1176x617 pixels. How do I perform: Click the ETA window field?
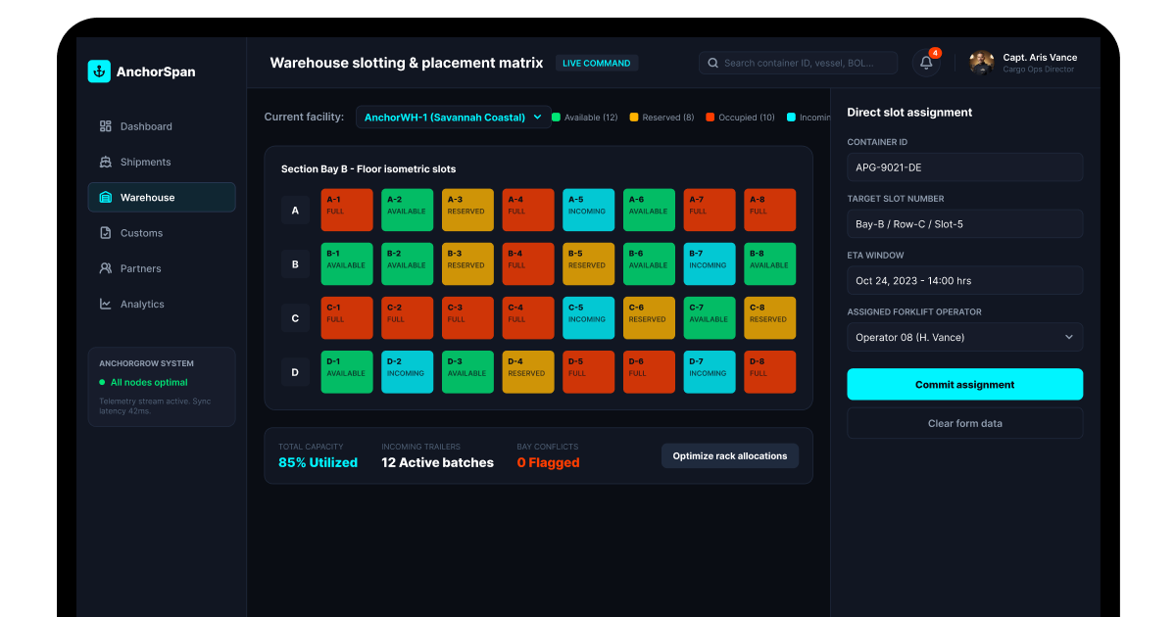click(965, 280)
